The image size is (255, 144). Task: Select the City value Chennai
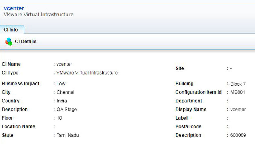tap(65, 92)
